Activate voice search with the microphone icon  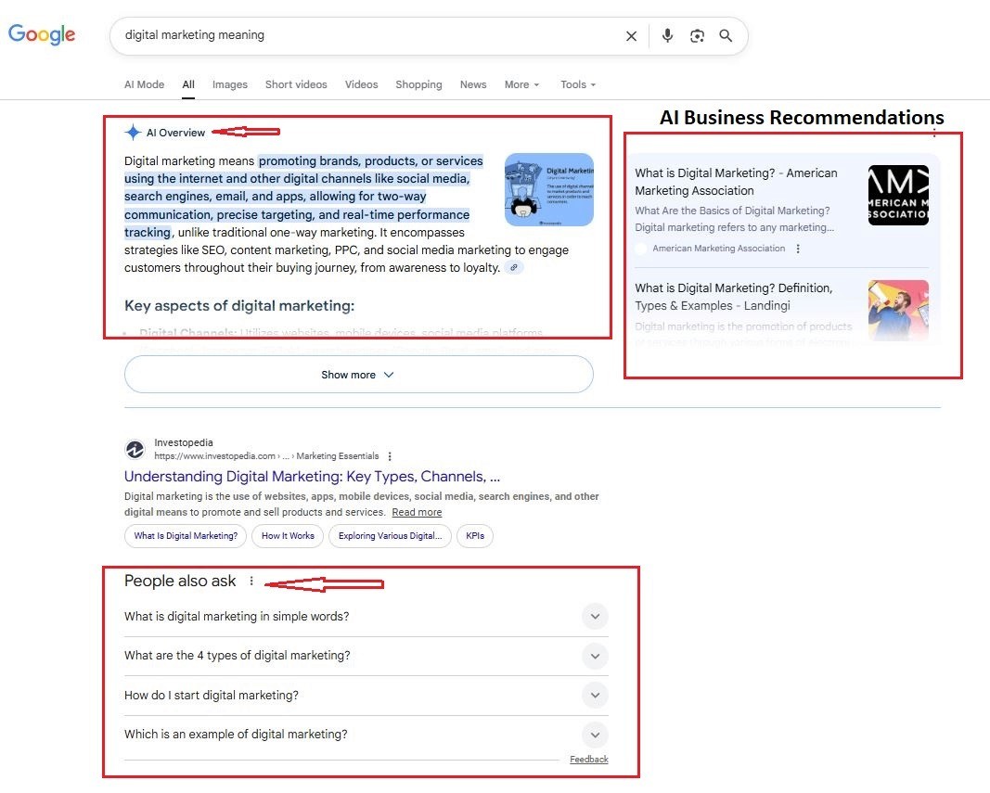click(667, 35)
